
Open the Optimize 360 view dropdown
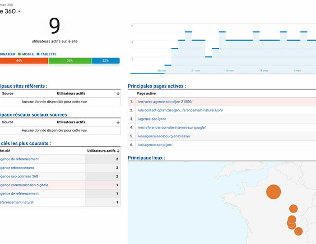pyautogui.click(x=19, y=11)
